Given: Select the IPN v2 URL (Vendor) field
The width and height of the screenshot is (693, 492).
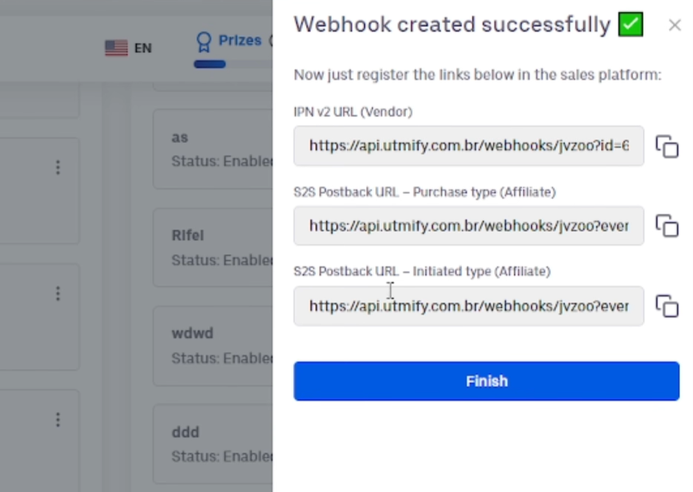Looking at the screenshot, I should point(468,146).
